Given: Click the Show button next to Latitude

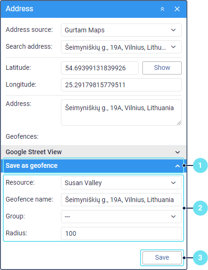Looking at the screenshot, I should point(162,68).
